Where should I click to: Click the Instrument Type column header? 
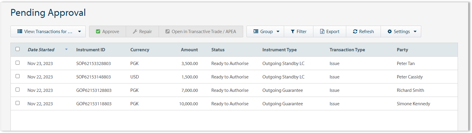click(x=279, y=50)
